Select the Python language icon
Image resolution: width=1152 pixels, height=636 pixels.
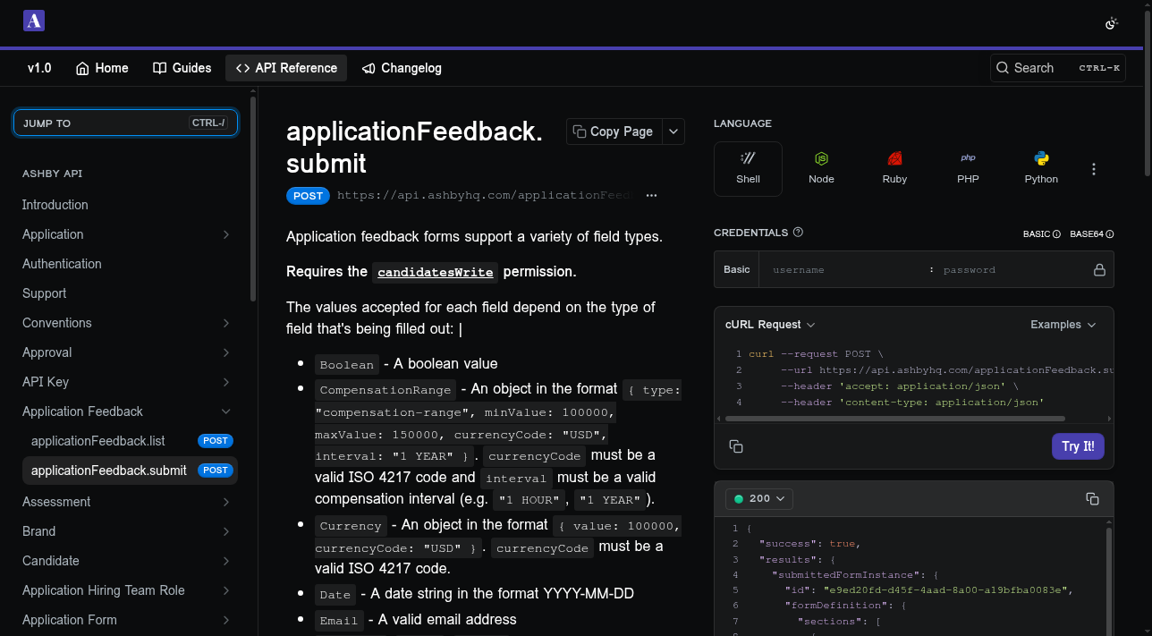(1041, 168)
